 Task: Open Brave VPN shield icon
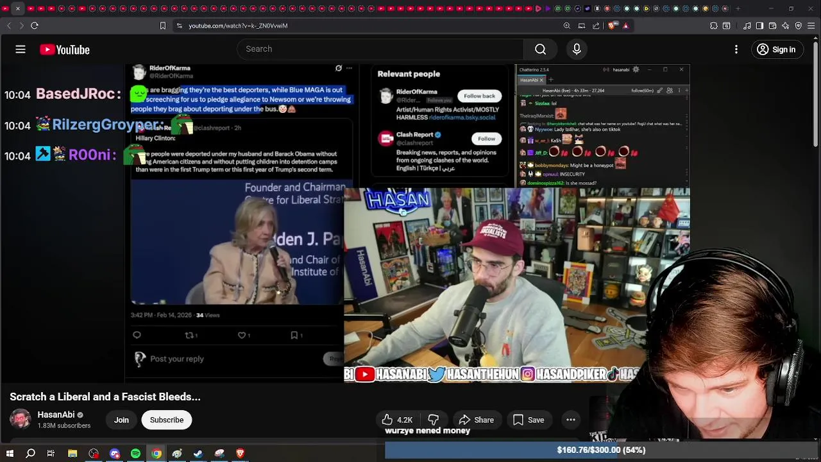(x=799, y=26)
